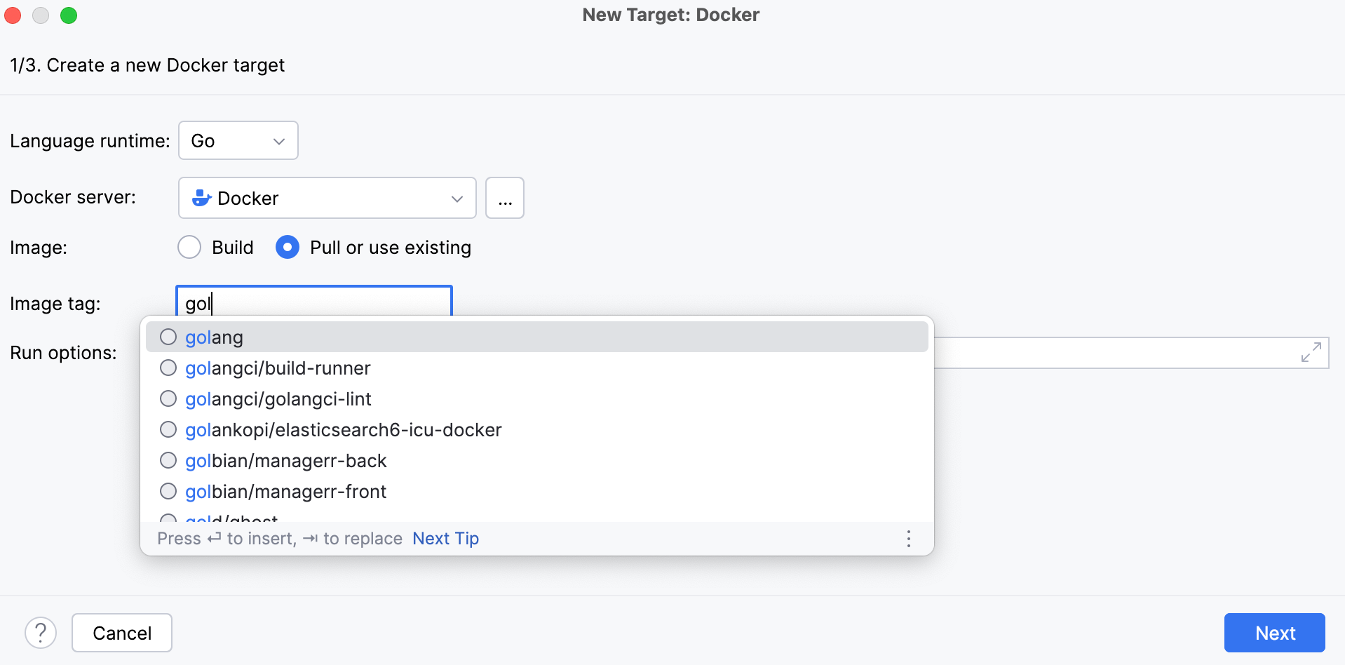Select the Pull or use existing option
This screenshot has height=665, width=1345.
click(x=287, y=247)
